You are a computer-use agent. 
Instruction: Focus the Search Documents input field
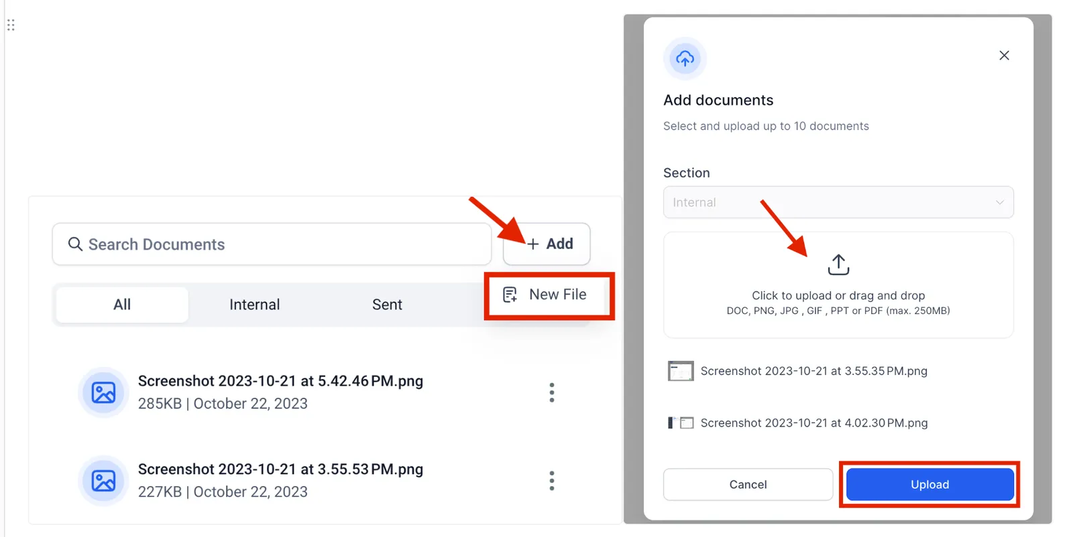point(272,244)
